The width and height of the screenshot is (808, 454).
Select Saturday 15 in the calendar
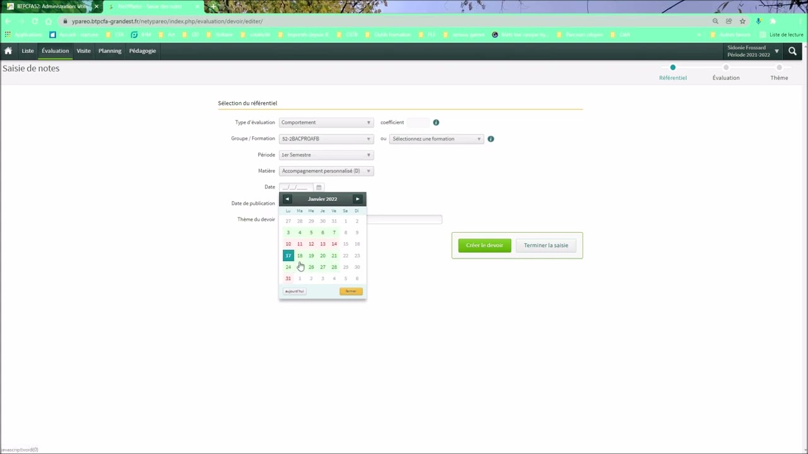click(x=345, y=244)
